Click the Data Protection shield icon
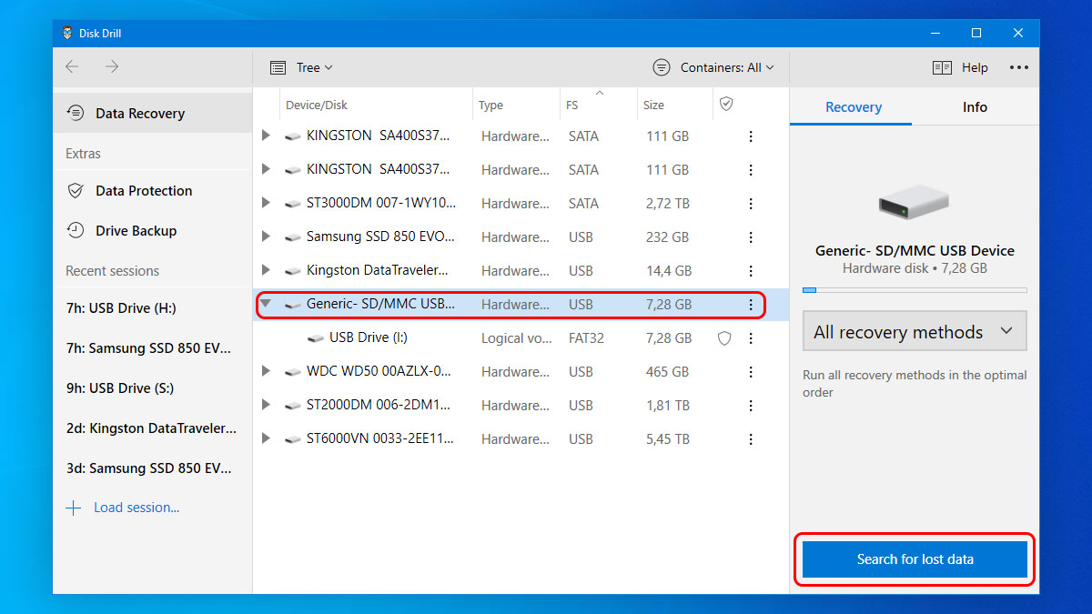This screenshot has height=614, width=1092. tap(76, 191)
